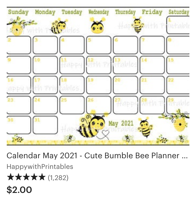This screenshot has height=203, width=195.
Task: Open the Calendar May 2021 listing title
Action: 97,155
